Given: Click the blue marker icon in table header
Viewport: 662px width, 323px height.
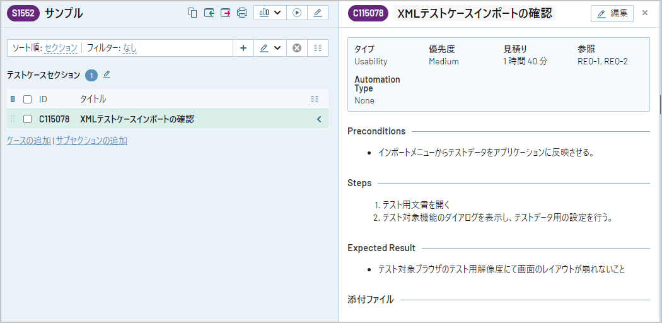Looking at the screenshot, I should pos(13,99).
